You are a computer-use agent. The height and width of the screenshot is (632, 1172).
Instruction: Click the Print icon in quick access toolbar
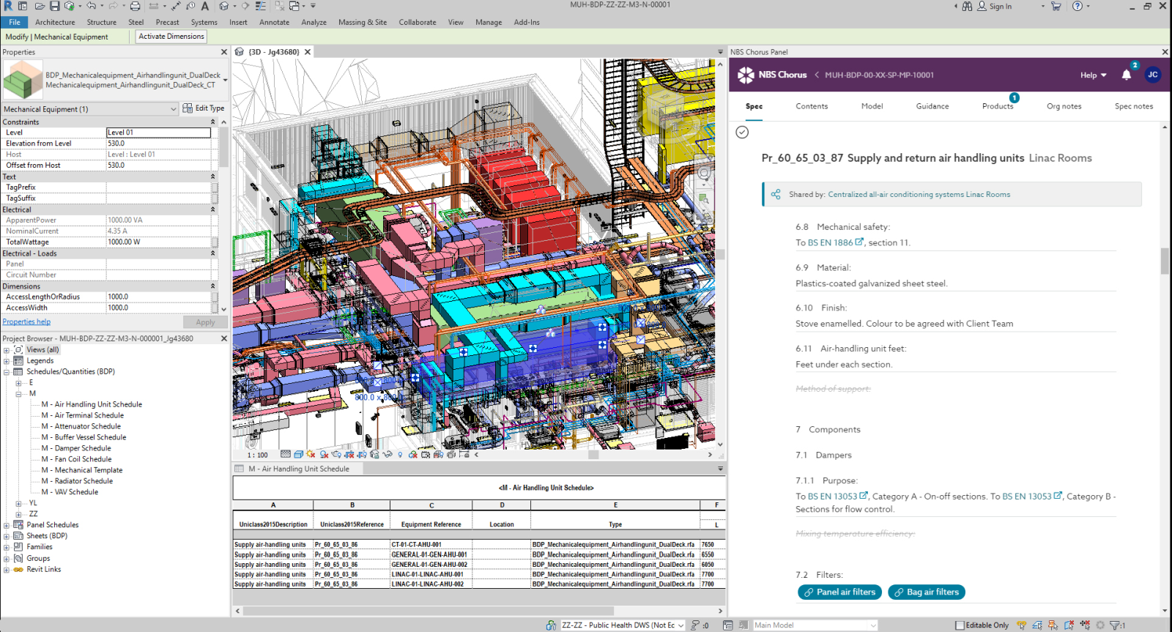coord(135,6)
